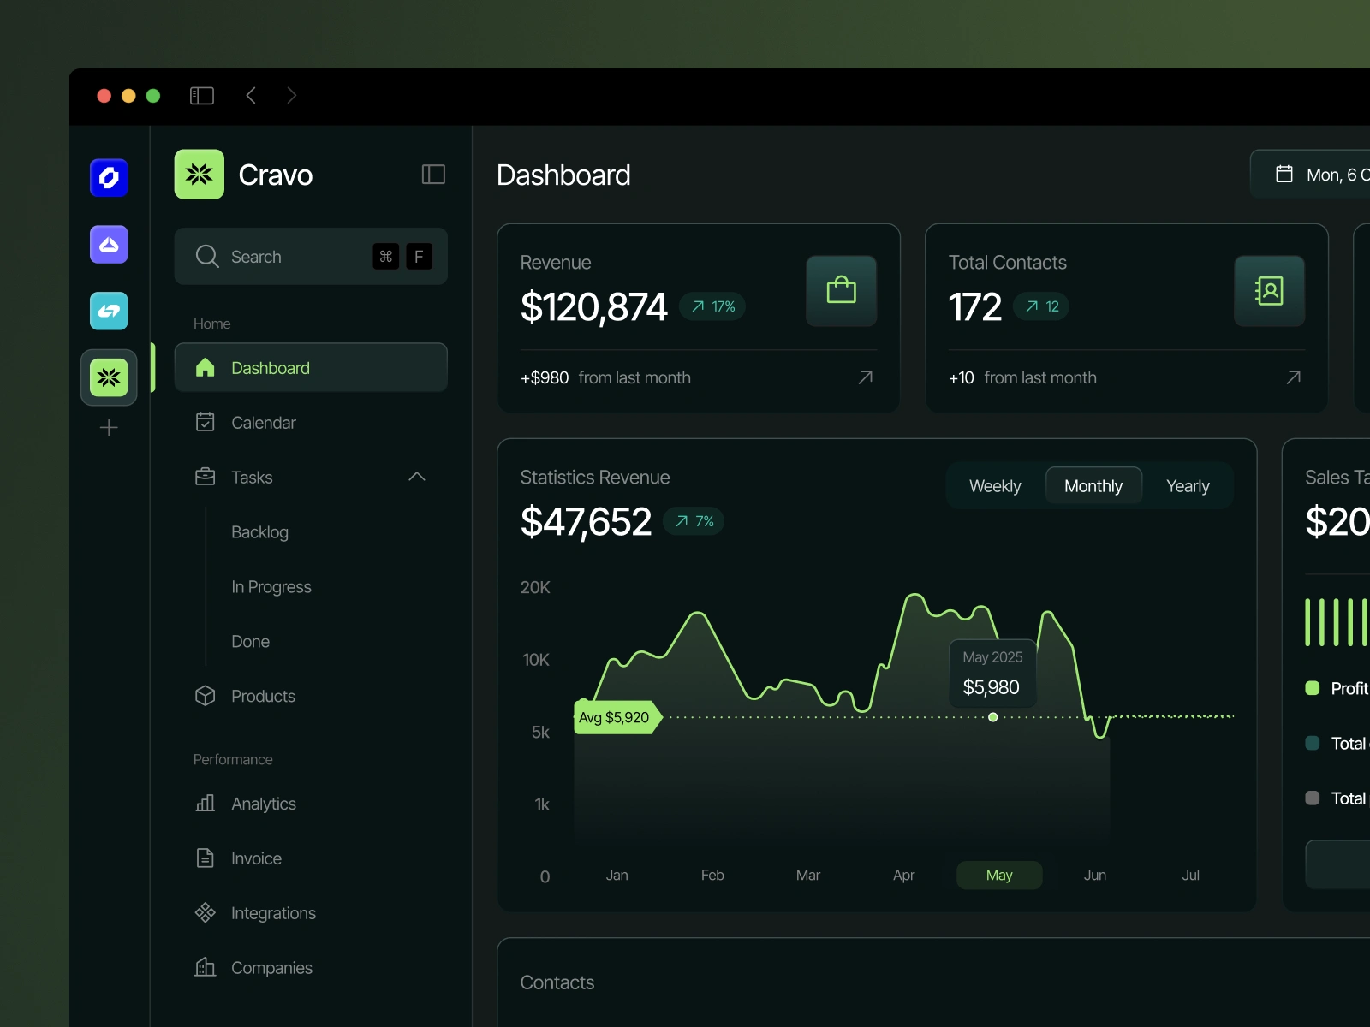Click the Cravo logo in sidebar header

[200, 175]
